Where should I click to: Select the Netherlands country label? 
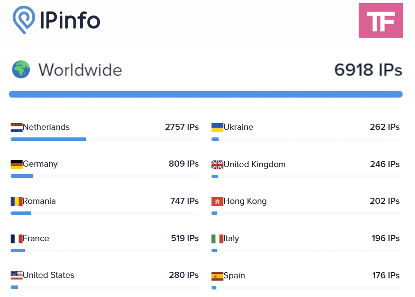coord(46,127)
